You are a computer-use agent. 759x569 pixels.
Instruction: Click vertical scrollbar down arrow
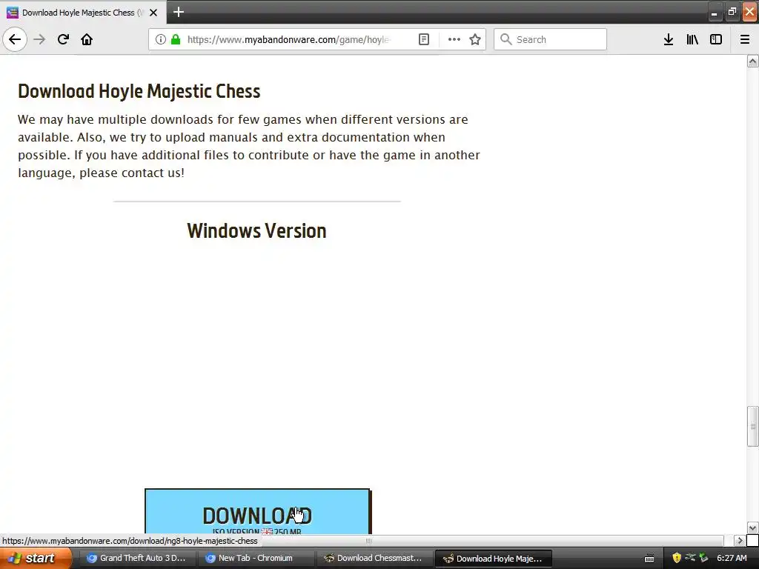[753, 528]
